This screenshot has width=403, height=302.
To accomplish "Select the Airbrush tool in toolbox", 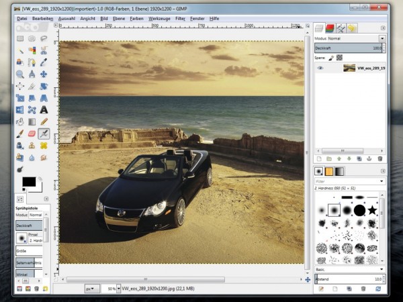I will coord(44,134).
